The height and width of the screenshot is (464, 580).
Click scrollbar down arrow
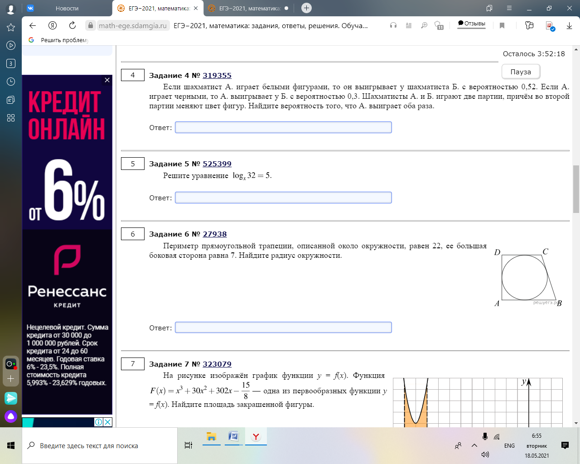576,423
